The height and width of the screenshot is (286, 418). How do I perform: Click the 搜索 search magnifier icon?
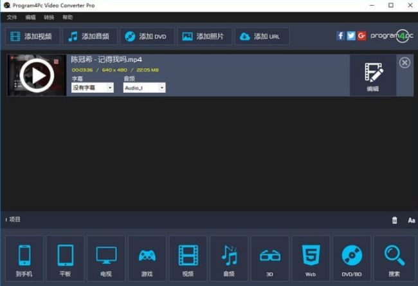pyautogui.click(x=394, y=258)
